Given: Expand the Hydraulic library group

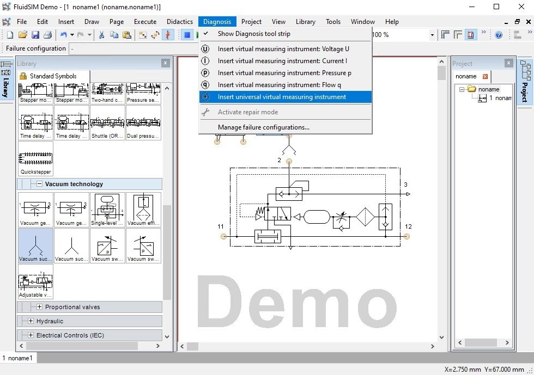Looking at the screenshot, I should tap(31, 321).
